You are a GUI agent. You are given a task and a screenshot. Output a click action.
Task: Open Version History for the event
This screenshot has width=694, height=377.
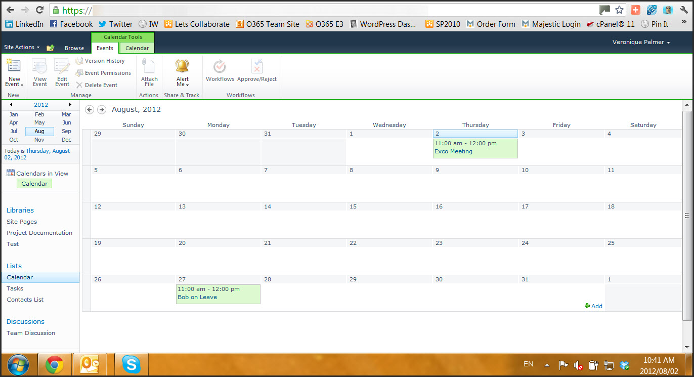coord(104,60)
